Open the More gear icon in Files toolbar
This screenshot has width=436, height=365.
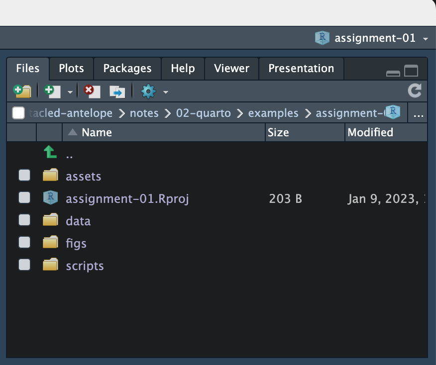click(x=147, y=91)
